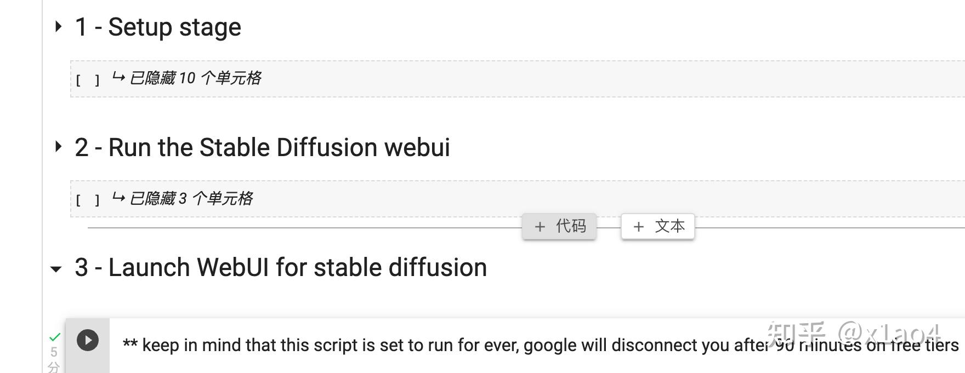Click the cell brackets under section 2
The width and height of the screenshot is (965, 373).
coord(89,200)
